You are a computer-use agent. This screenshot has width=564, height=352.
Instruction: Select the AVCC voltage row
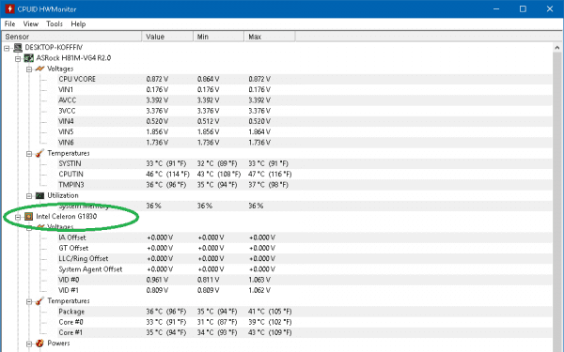click(x=305, y=100)
